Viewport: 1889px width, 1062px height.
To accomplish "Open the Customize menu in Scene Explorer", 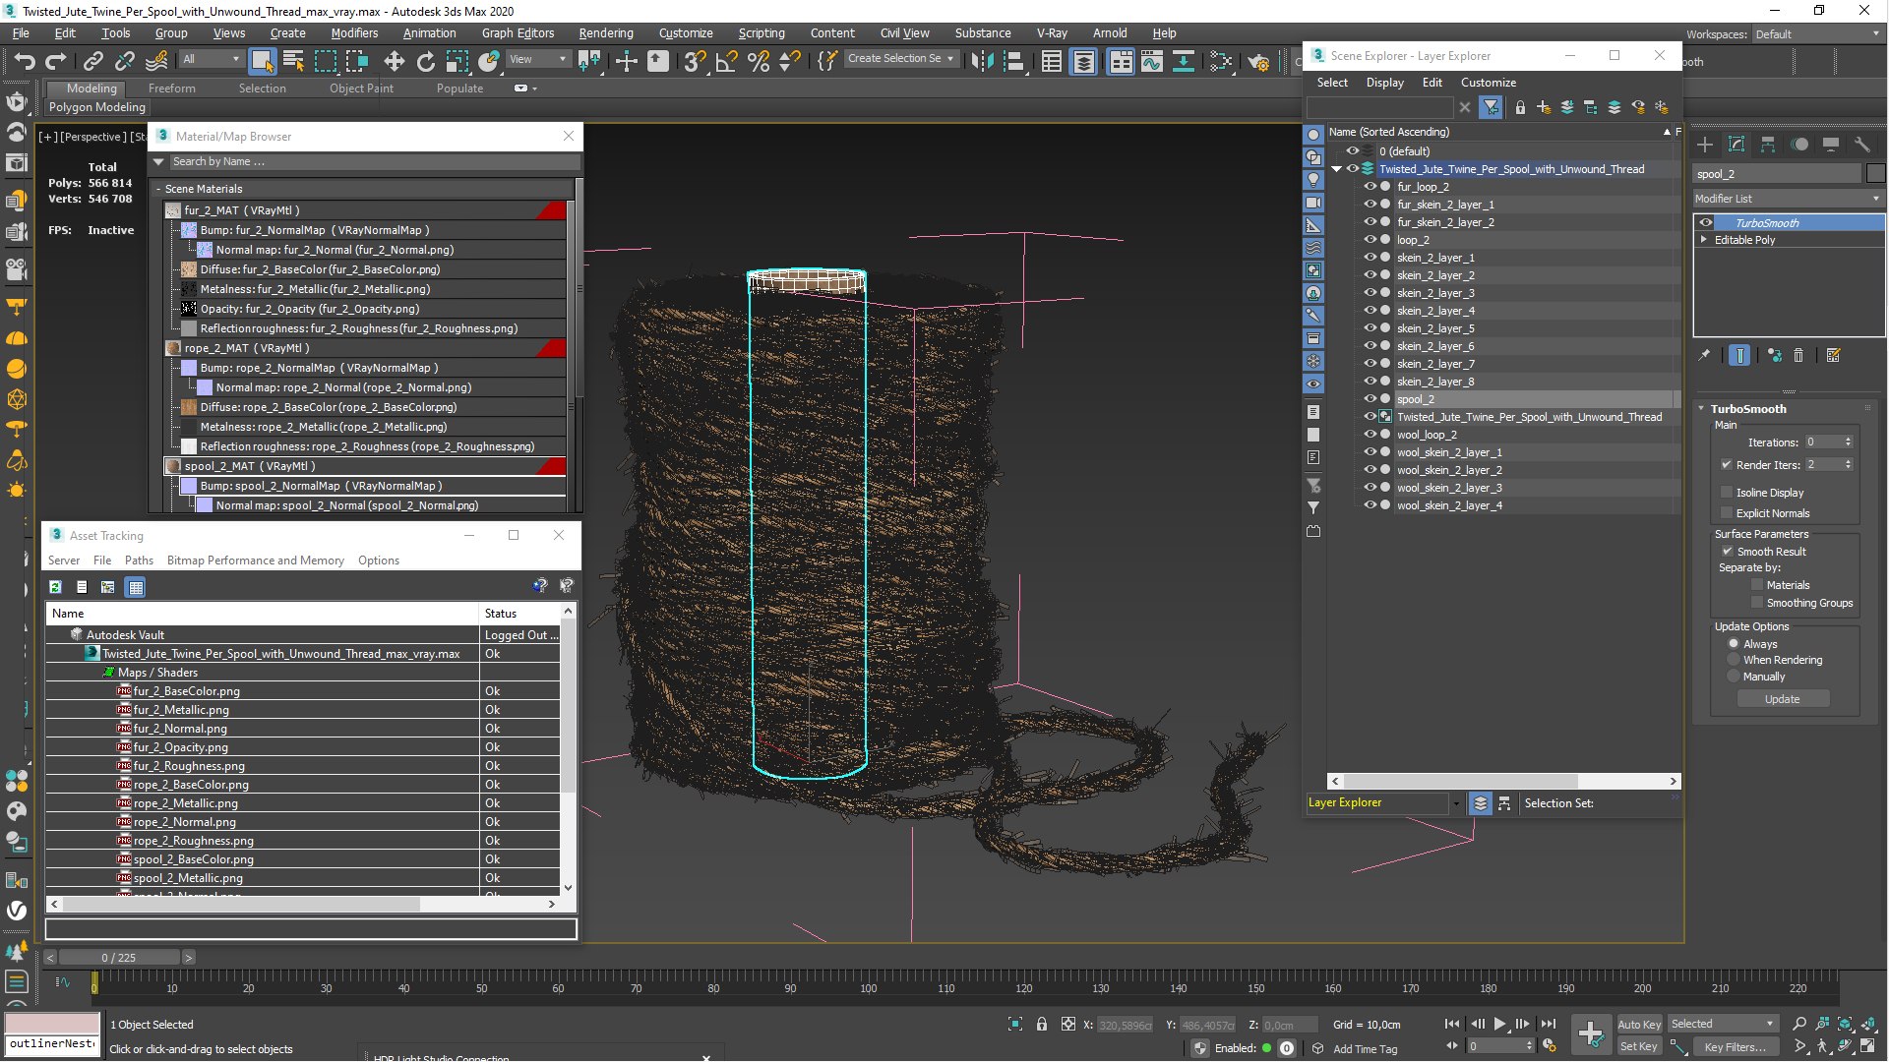I will 1488,83.
